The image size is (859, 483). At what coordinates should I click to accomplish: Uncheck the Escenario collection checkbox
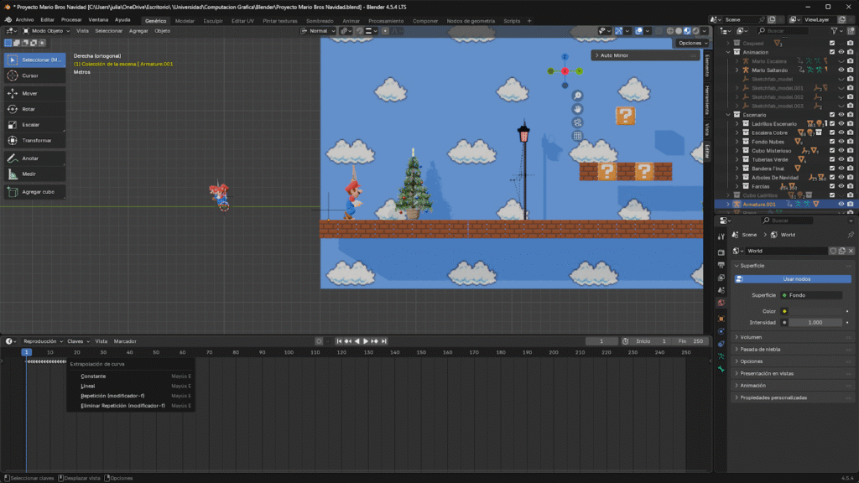[x=832, y=114]
